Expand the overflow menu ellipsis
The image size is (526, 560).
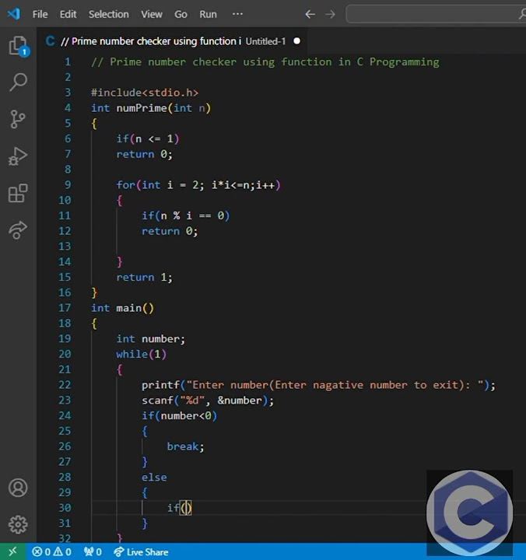(237, 14)
